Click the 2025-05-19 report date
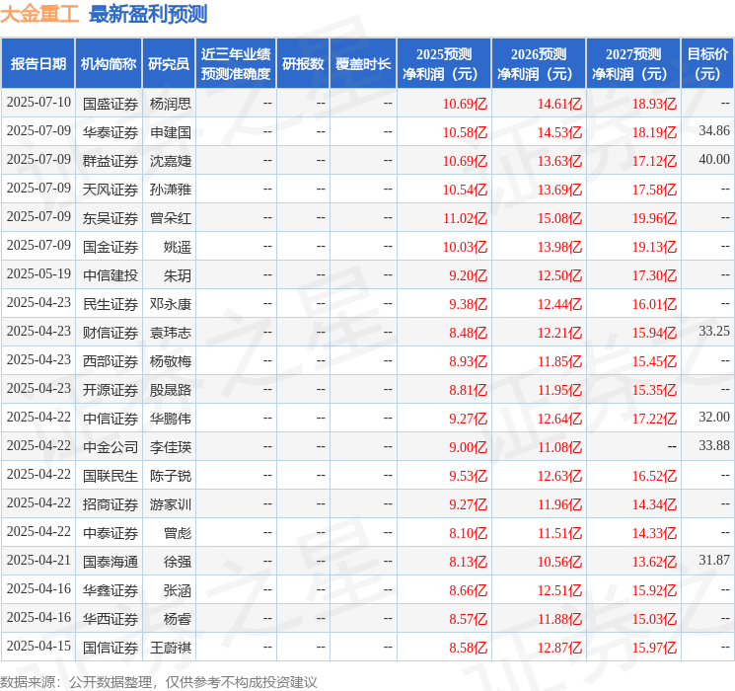The width and height of the screenshot is (735, 691). coord(38,273)
